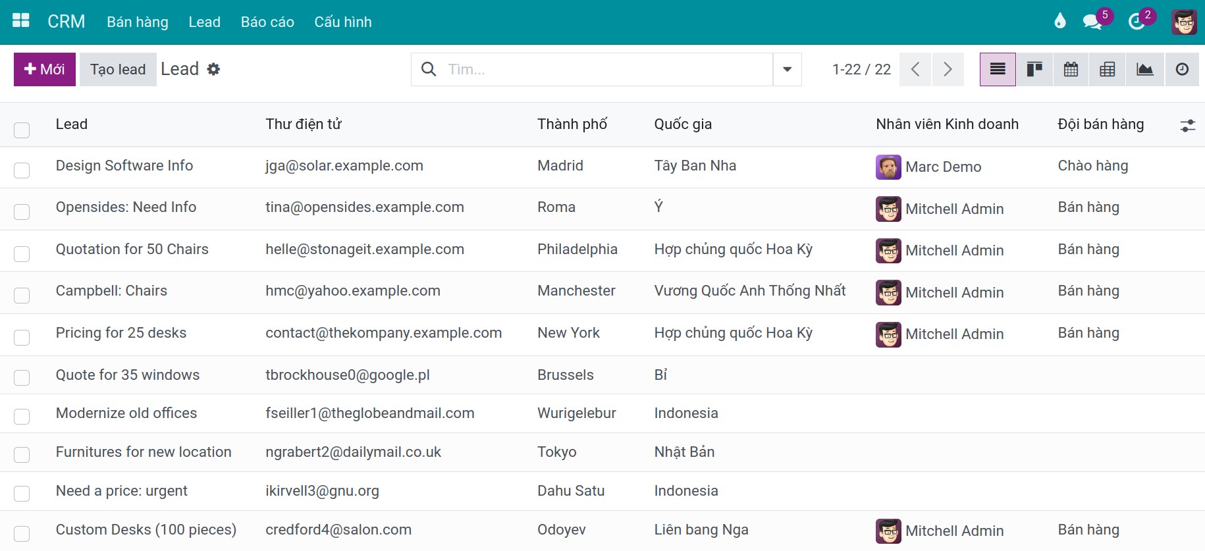Click the CRM app title

click(x=67, y=22)
